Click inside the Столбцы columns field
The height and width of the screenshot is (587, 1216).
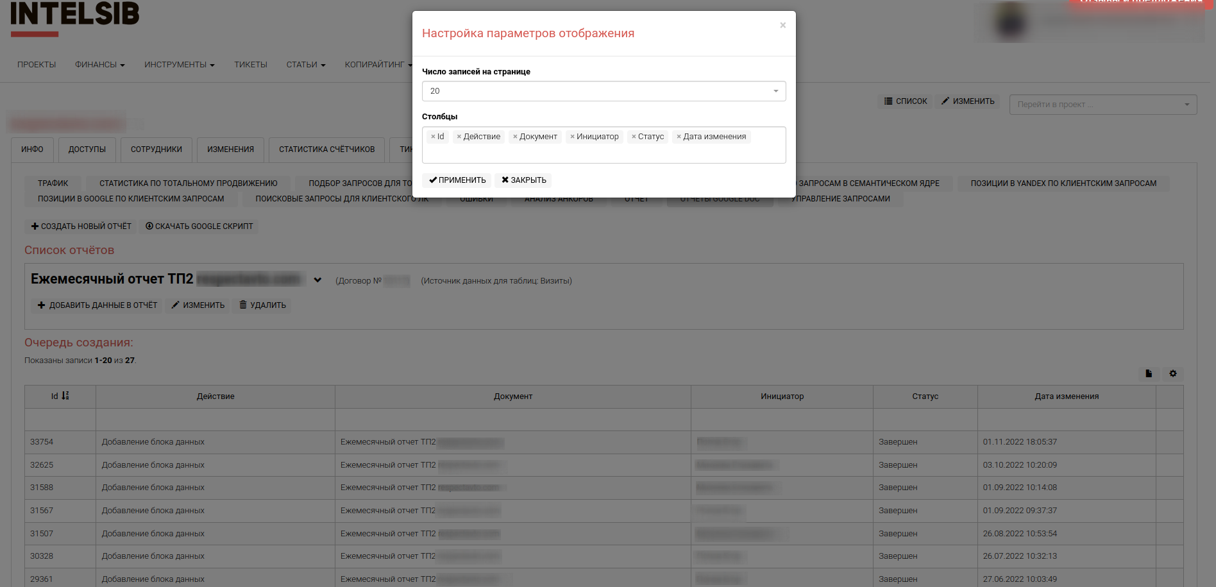coord(603,154)
